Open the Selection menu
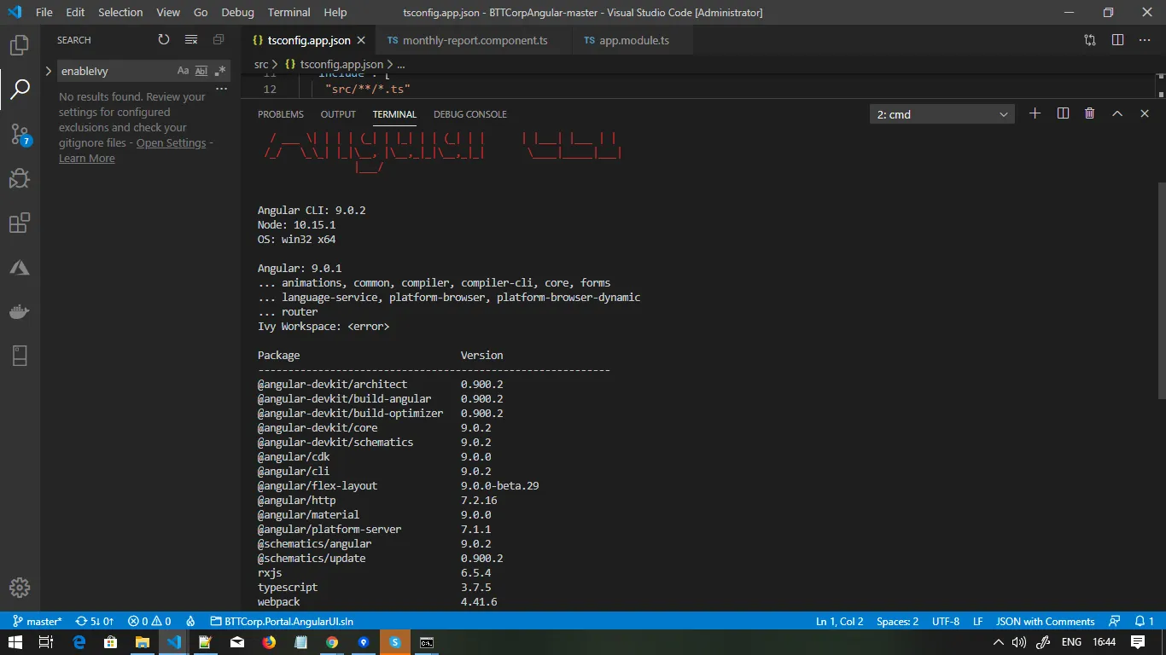This screenshot has height=655, width=1166. (x=120, y=12)
